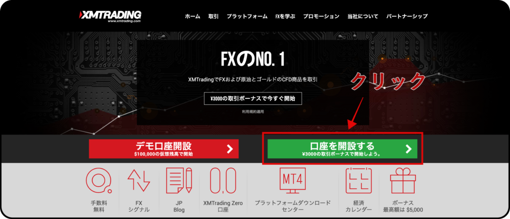Go to the ホーム menu item
Screen dimensions: 510x219
(193, 16)
